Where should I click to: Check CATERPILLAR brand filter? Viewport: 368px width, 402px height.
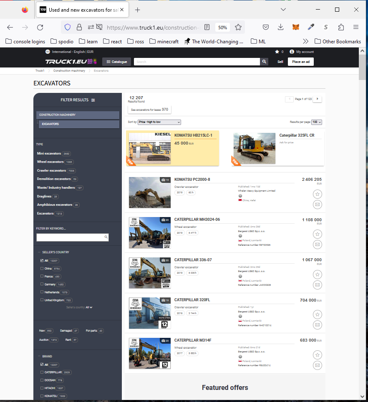42,372
